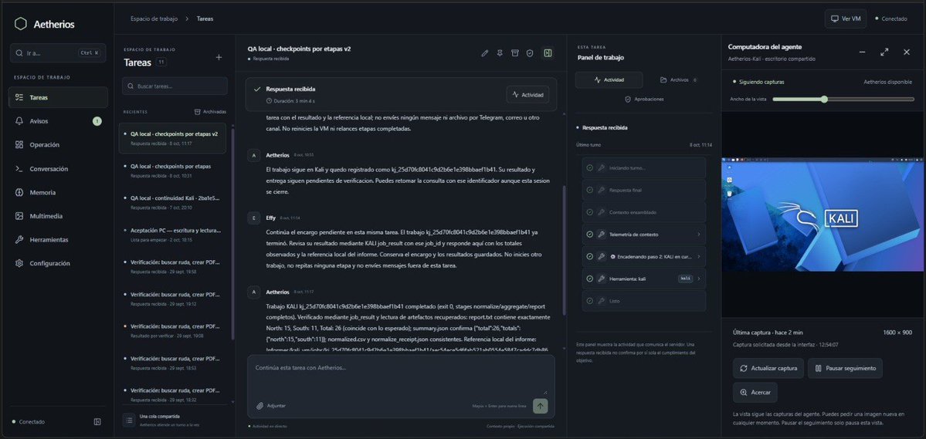Open Memoria in the sidebar

tap(58, 192)
